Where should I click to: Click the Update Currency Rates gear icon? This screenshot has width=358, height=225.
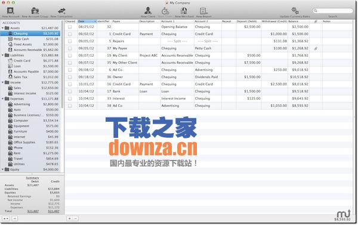[x=295, y=11]
